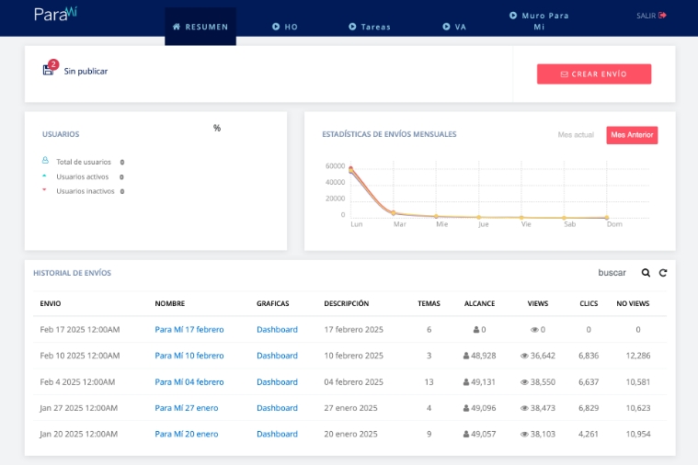Screen dimensions: 698x465
Task: Click the search magnifier icon
Action: click(x=646, y=273)
